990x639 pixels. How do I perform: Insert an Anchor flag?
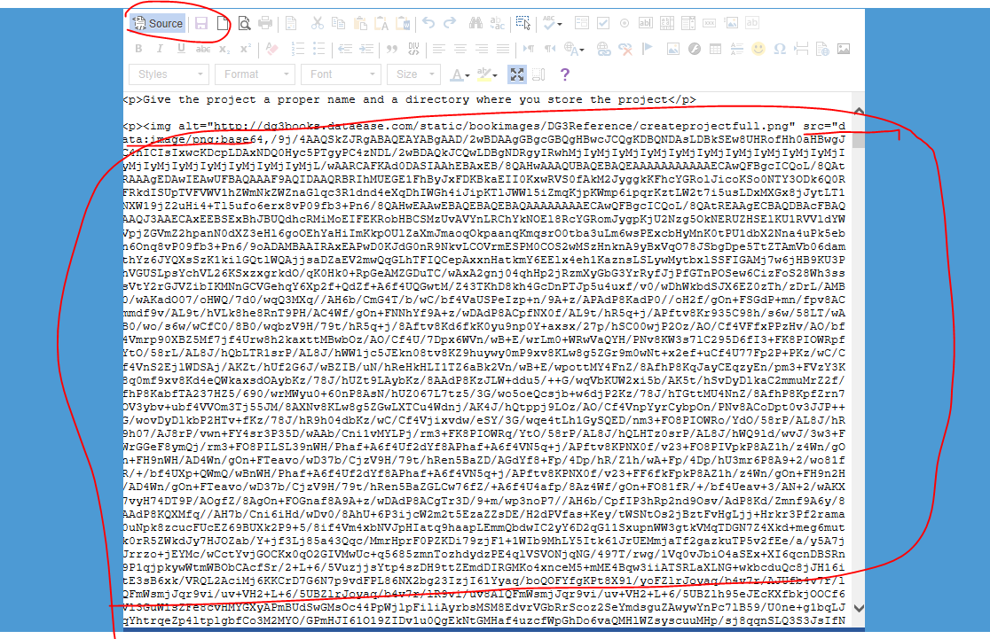click(647, 49)
